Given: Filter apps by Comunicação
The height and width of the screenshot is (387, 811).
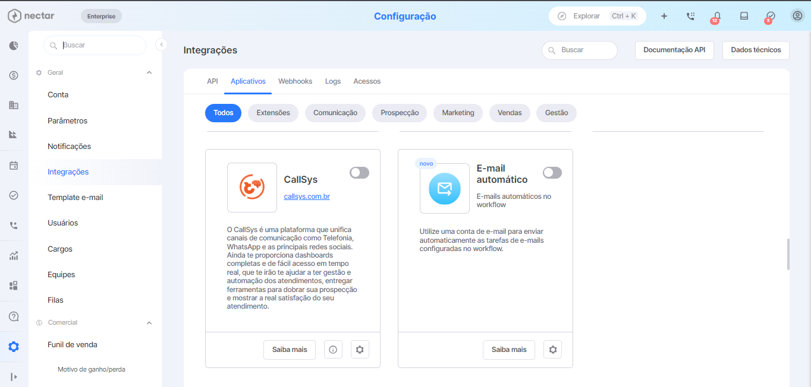Looking at the screenshot, I should click(335, 113).
